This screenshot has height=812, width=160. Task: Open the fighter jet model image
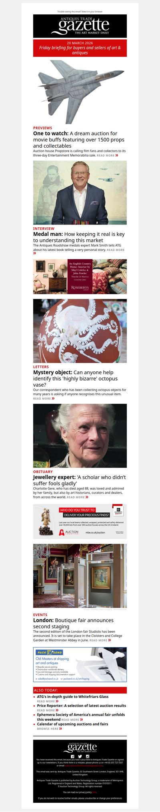(80, 92)
